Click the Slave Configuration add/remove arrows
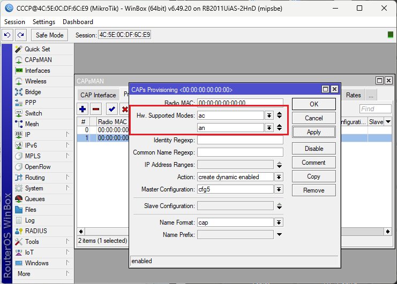The image size is (397, 284). coord(279,206)
